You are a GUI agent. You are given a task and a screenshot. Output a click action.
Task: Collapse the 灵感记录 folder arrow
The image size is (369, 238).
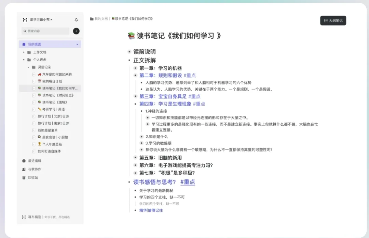click(x=28, y=67)
